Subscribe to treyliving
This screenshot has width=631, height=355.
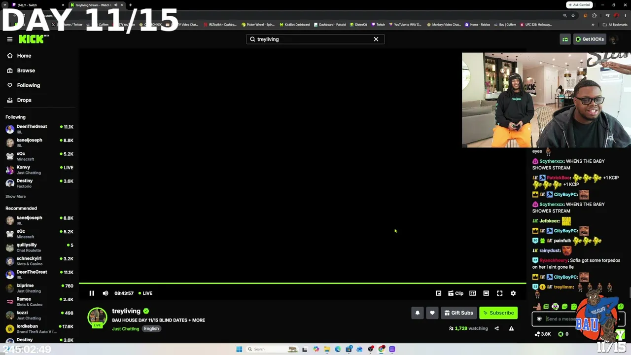coord(498,313)
